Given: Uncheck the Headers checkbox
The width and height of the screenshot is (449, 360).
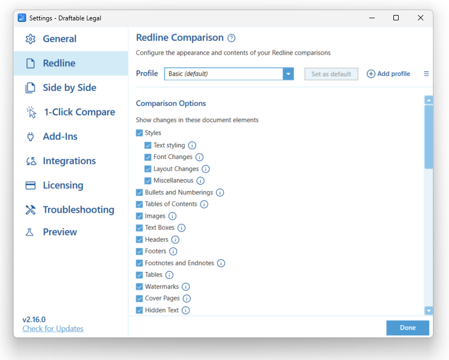Looking at the screenshot, I should (140, 239).
